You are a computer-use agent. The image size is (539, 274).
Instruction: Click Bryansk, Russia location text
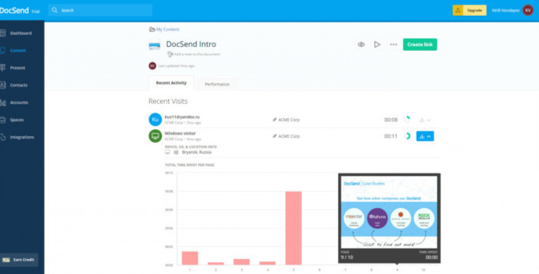click(197, 152)
